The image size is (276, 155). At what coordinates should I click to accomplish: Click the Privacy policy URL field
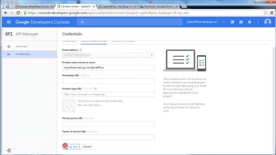pos(108,124)
